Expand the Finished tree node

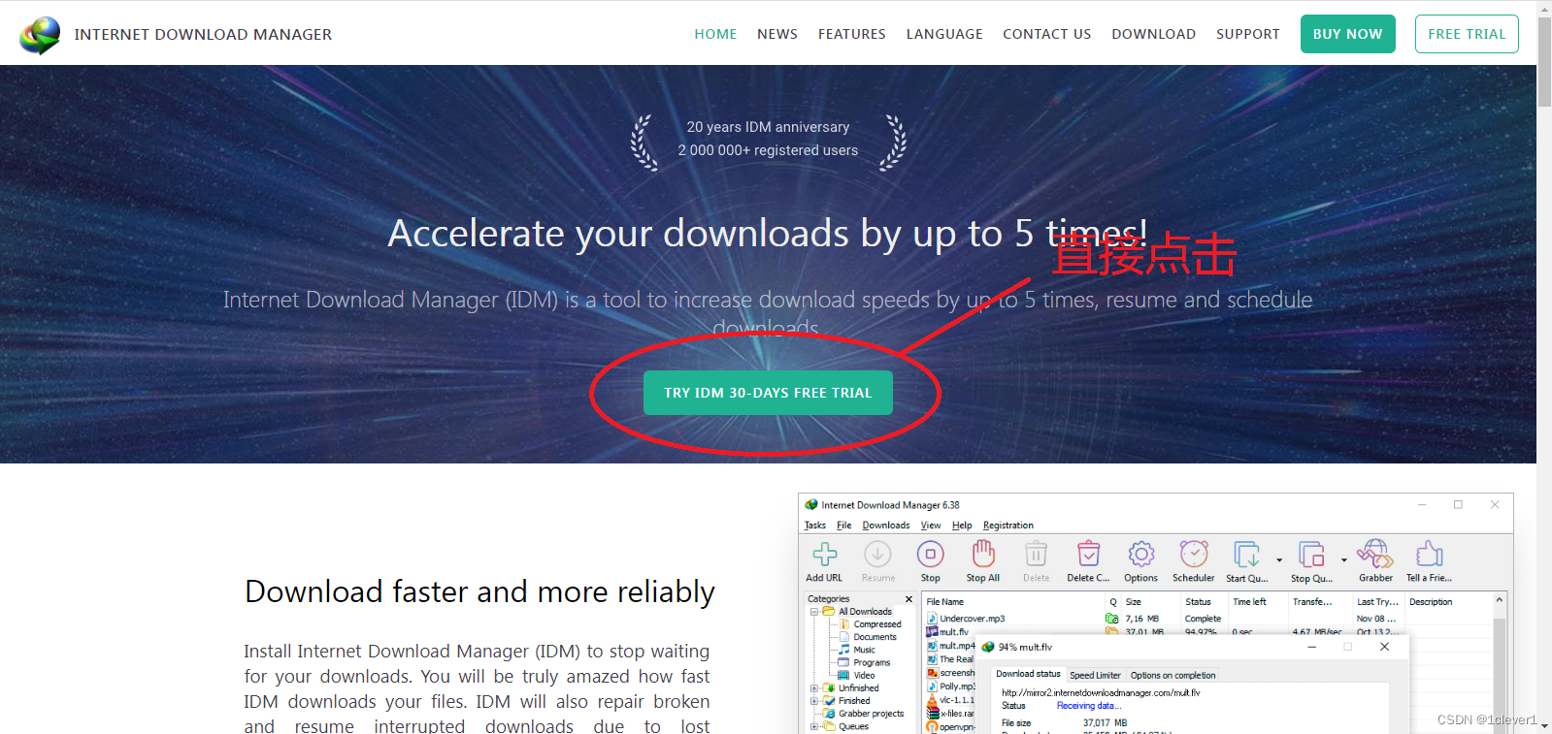[x=814, y=701]
